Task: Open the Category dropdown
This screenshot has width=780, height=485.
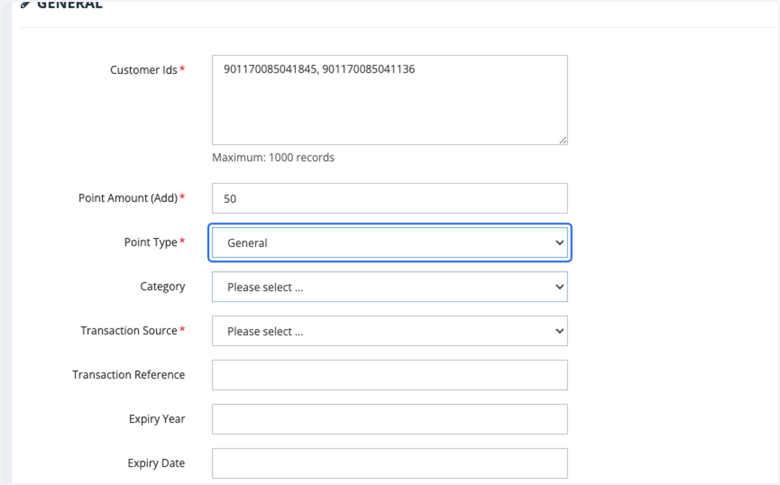Action: [389, 287]
